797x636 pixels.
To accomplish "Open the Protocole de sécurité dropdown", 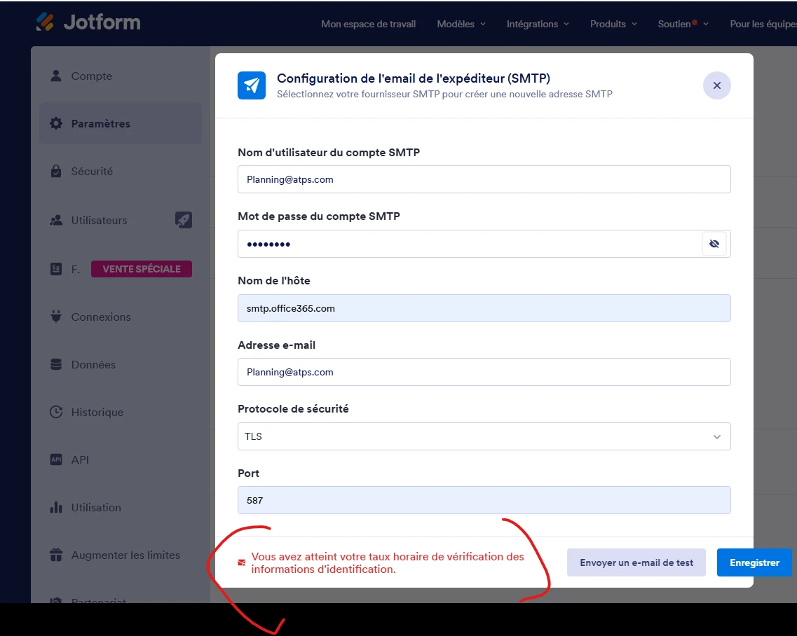I will point(484,436).
